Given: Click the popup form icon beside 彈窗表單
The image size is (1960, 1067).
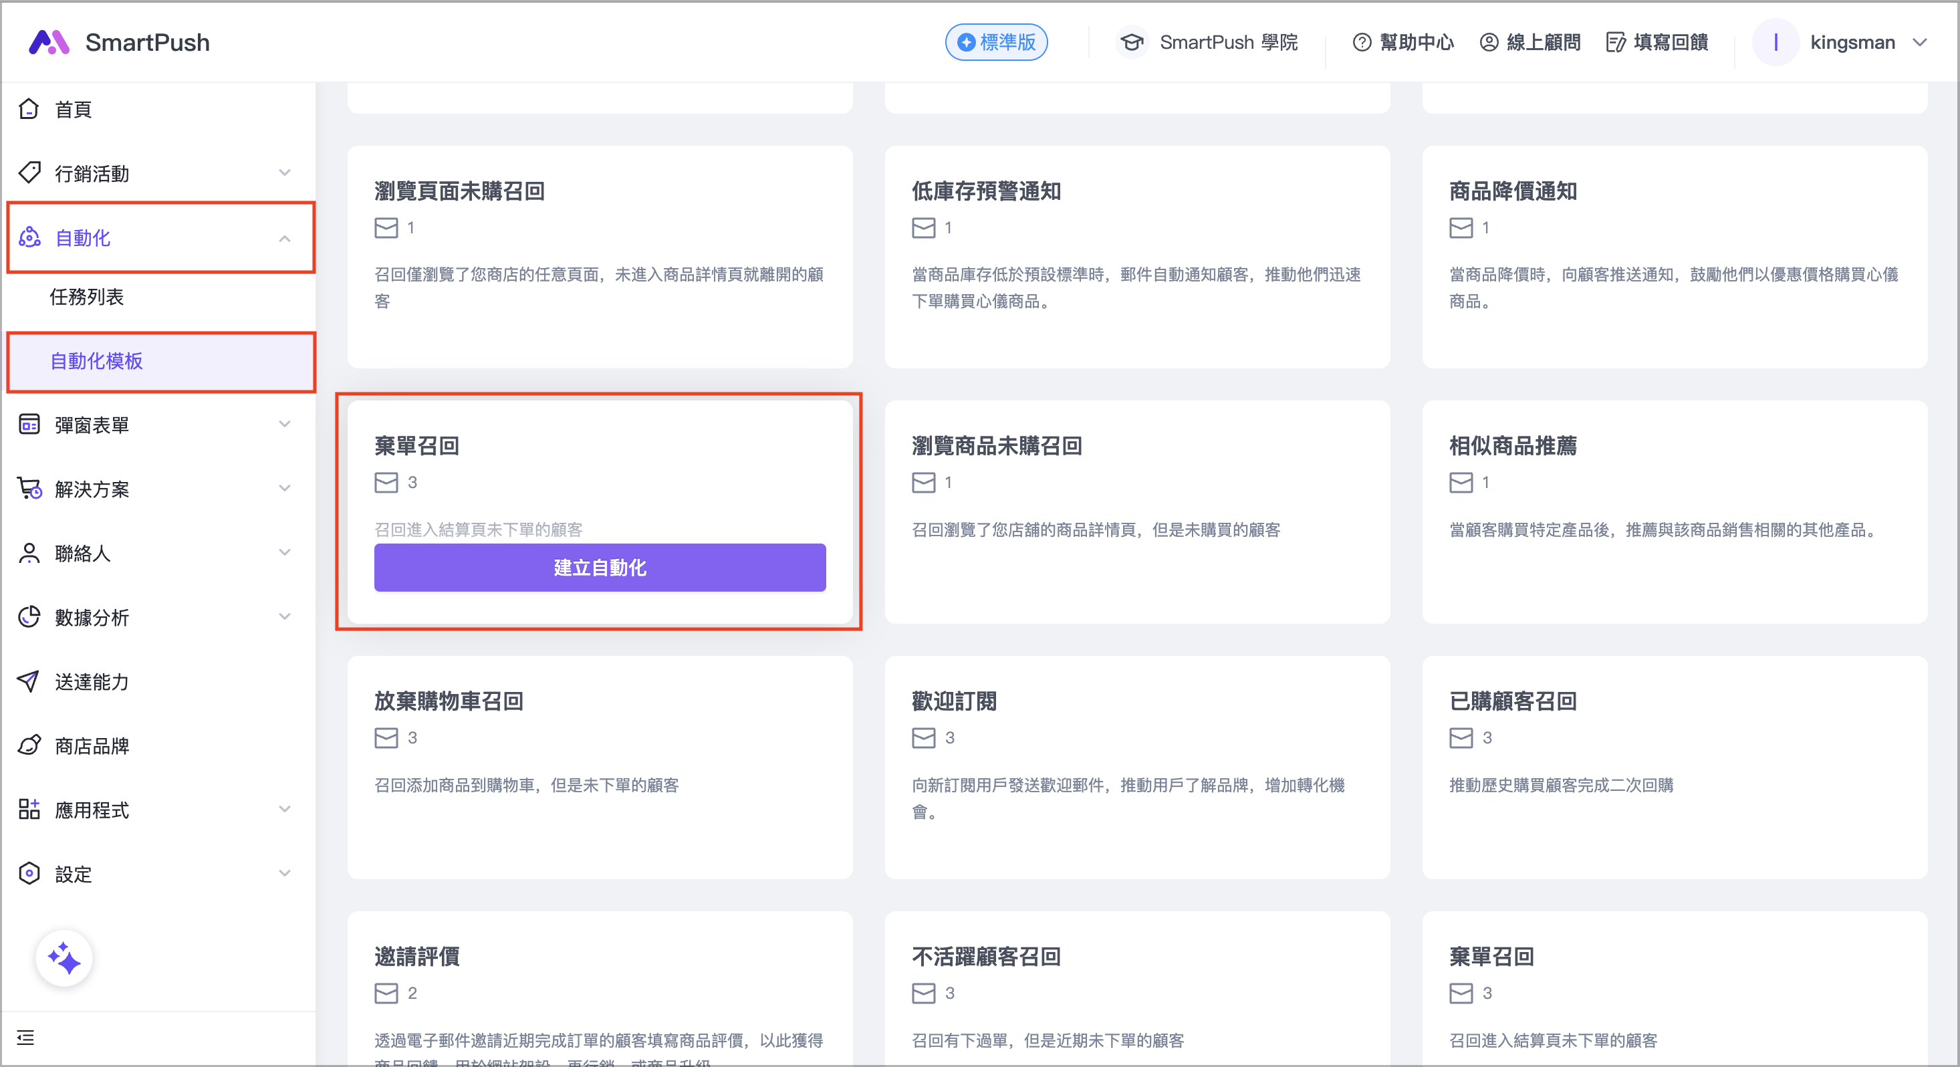Looking at the screenshot, I should (29, 425).
